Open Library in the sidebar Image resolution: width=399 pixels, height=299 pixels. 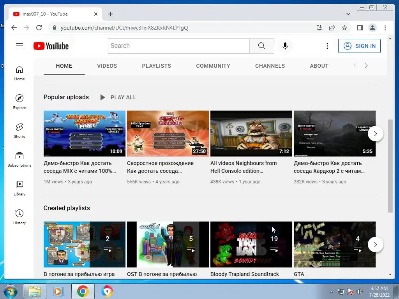point(19,188)
